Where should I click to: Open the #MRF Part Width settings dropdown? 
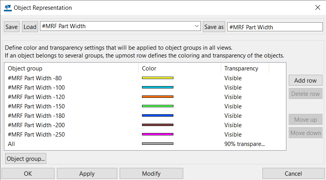point(120,26)
